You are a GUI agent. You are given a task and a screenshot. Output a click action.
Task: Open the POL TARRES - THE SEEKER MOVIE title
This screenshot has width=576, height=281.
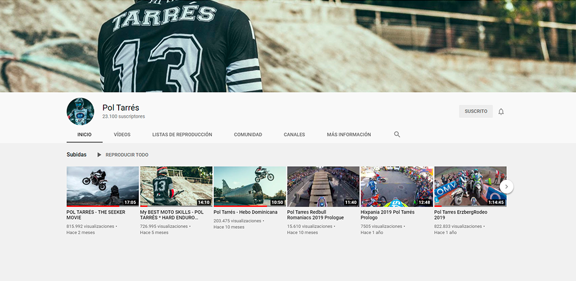pos(96,215)
